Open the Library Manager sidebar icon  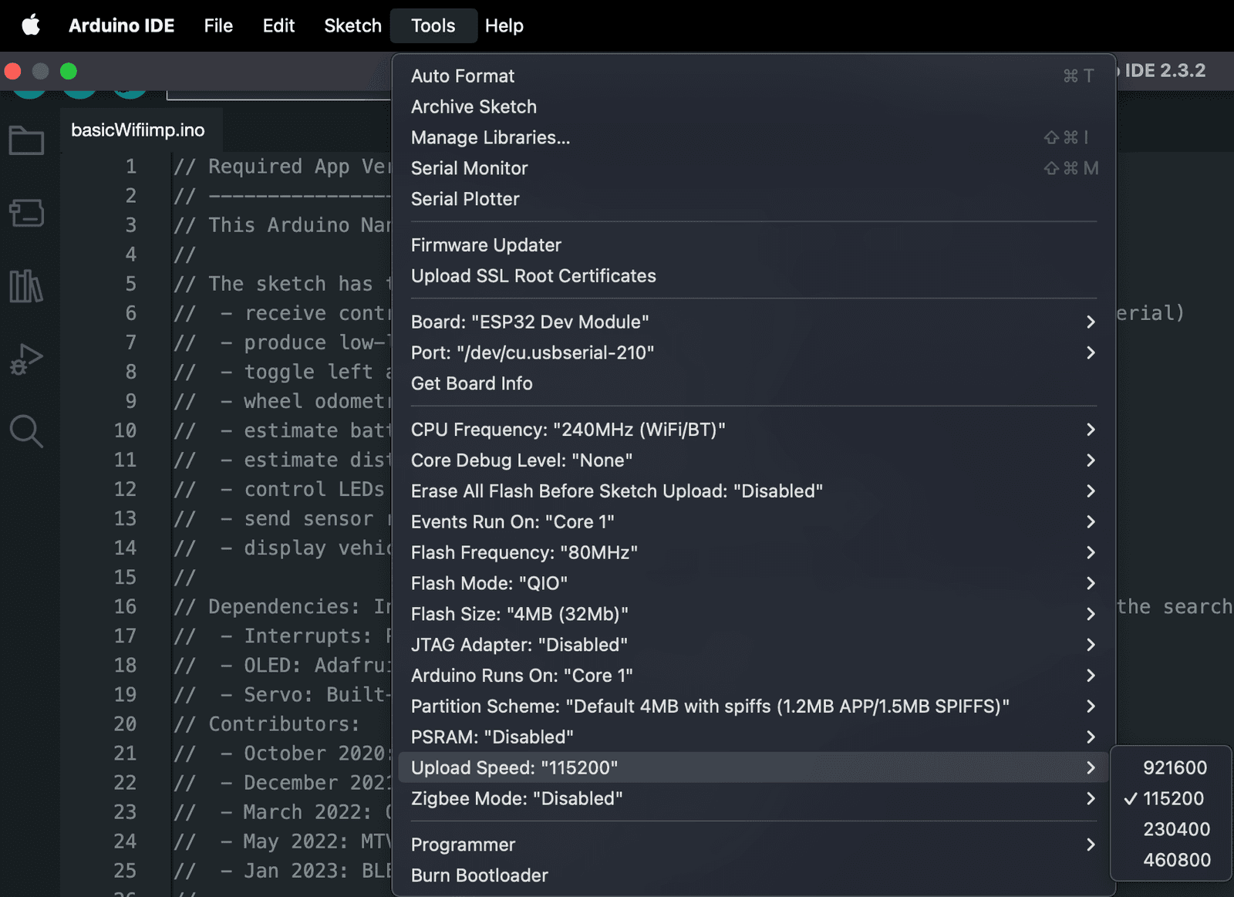[x=26, y=286]
